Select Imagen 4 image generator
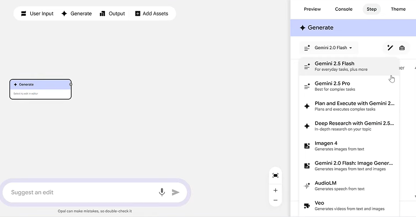416x217 pixels. click(x=349, y=146)
